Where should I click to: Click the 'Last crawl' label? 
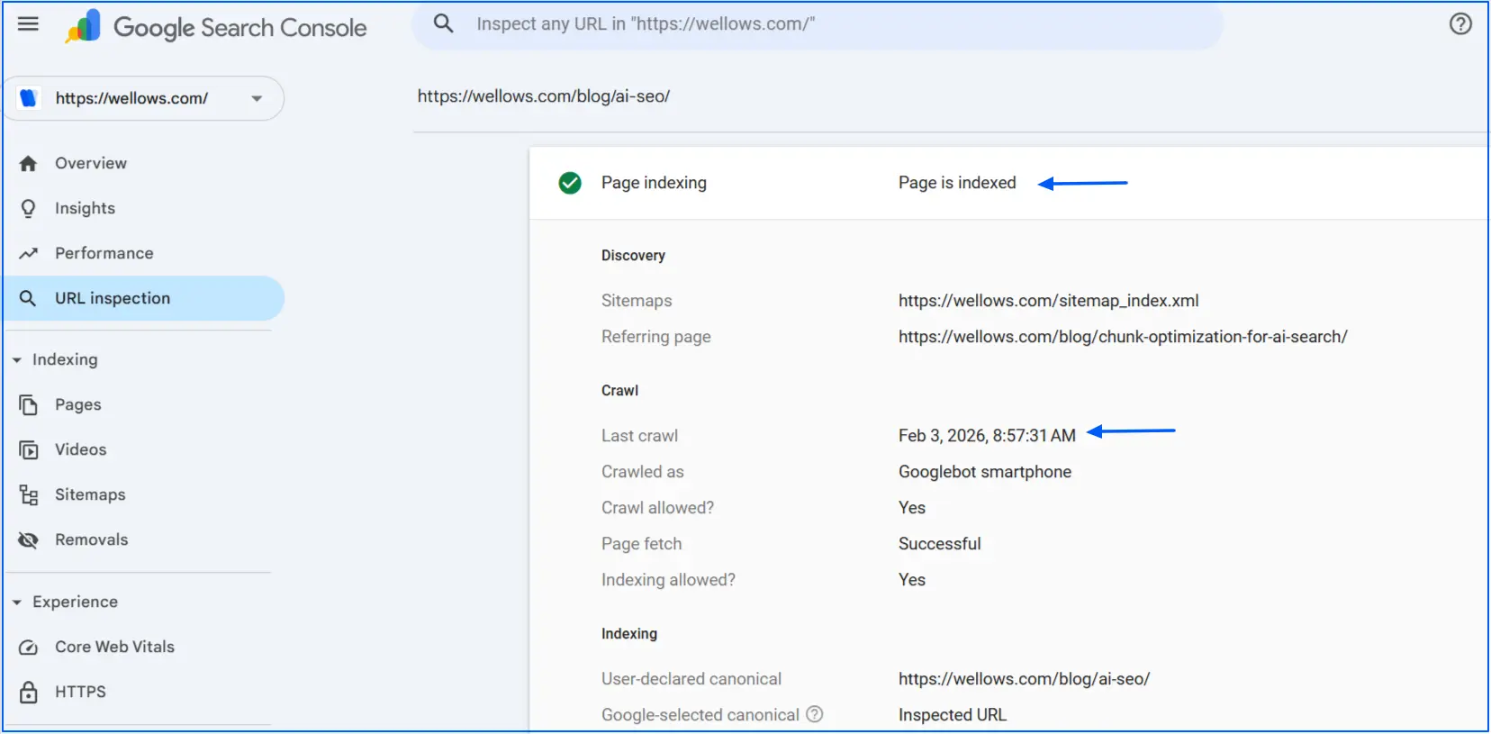click(x=639, y=436)
